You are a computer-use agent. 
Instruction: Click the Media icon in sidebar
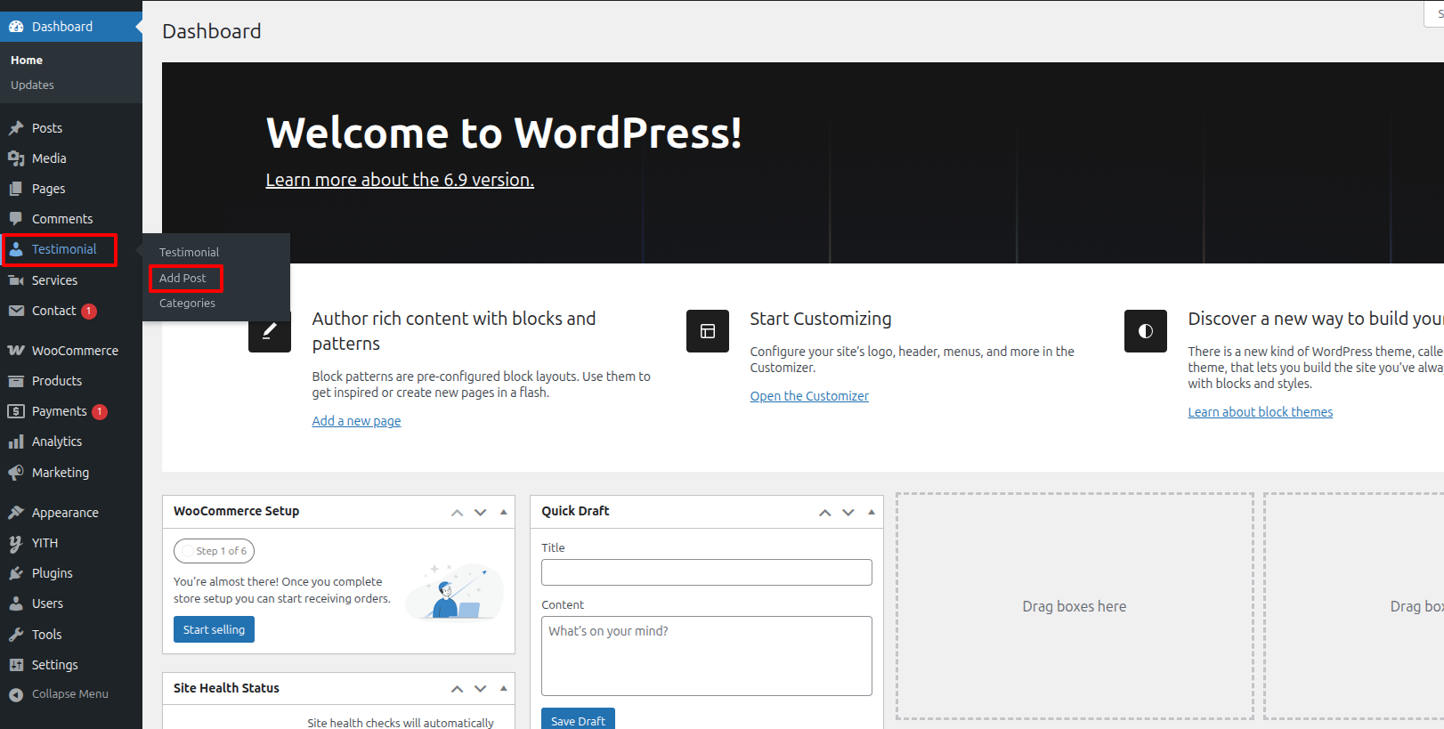[16, 158]
